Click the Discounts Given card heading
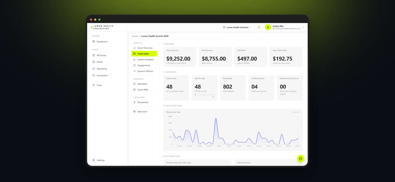This screenshot has height=182, width=395. point(244,163)
